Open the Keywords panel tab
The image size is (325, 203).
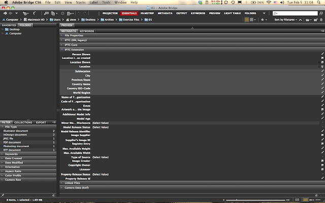pyautogui.click(x=87, y=31)
